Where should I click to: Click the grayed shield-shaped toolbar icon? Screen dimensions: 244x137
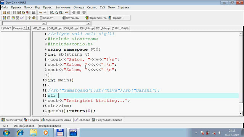pyautogui.click(x=84, y=13)
